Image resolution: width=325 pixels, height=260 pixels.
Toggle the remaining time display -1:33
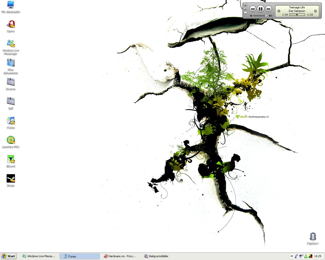point(310,15)
